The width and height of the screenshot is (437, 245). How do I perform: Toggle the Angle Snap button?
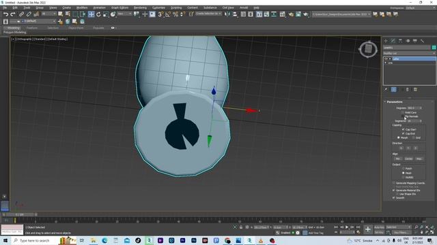[x=168, y=14]
